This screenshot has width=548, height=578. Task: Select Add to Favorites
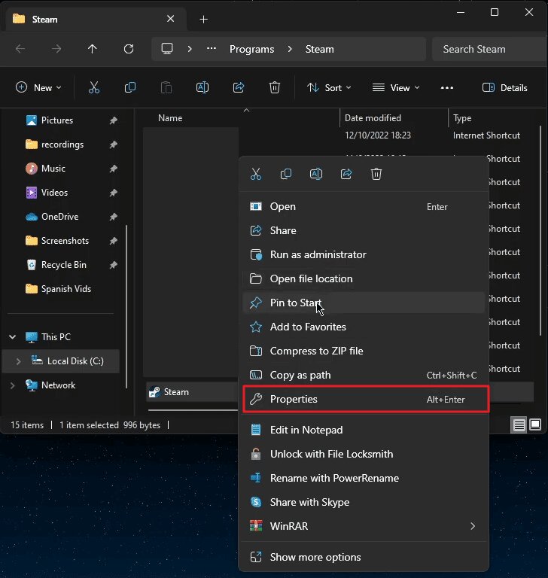pyautogui.click(x=364, y=327)
